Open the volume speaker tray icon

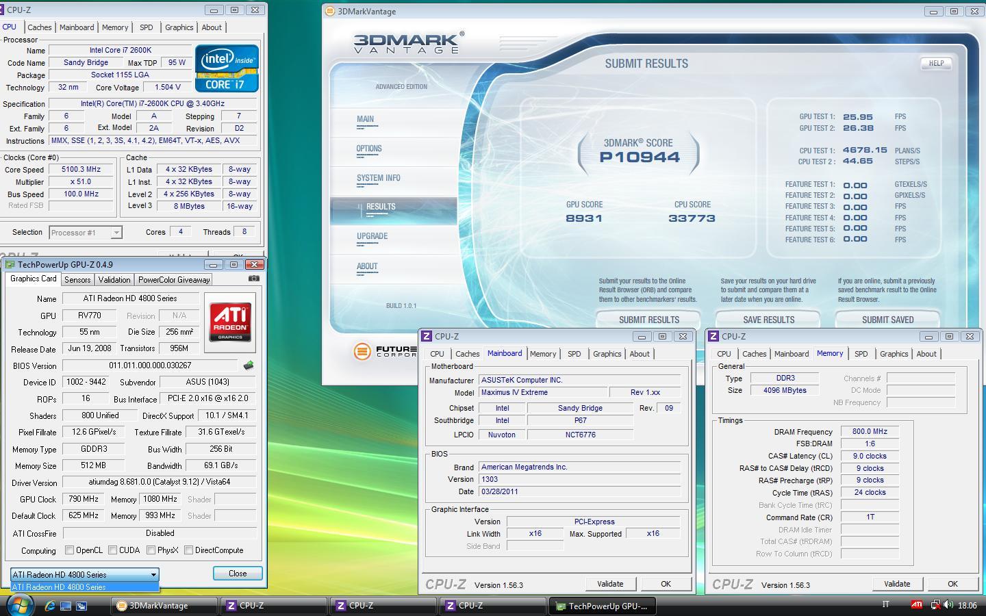click(x=948, y=605)
